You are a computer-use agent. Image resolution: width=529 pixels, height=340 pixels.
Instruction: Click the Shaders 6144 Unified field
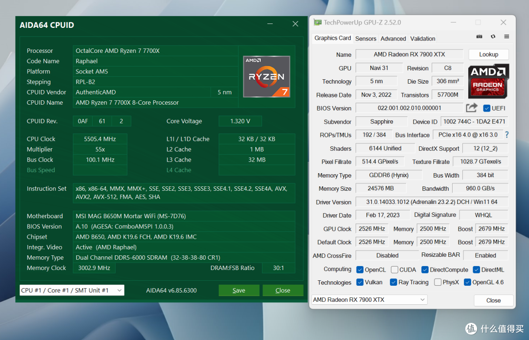coord(385,148)
